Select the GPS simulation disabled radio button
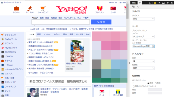Image resolution: width=174 pixels, height=97 pixels. (x=148, y=83)
